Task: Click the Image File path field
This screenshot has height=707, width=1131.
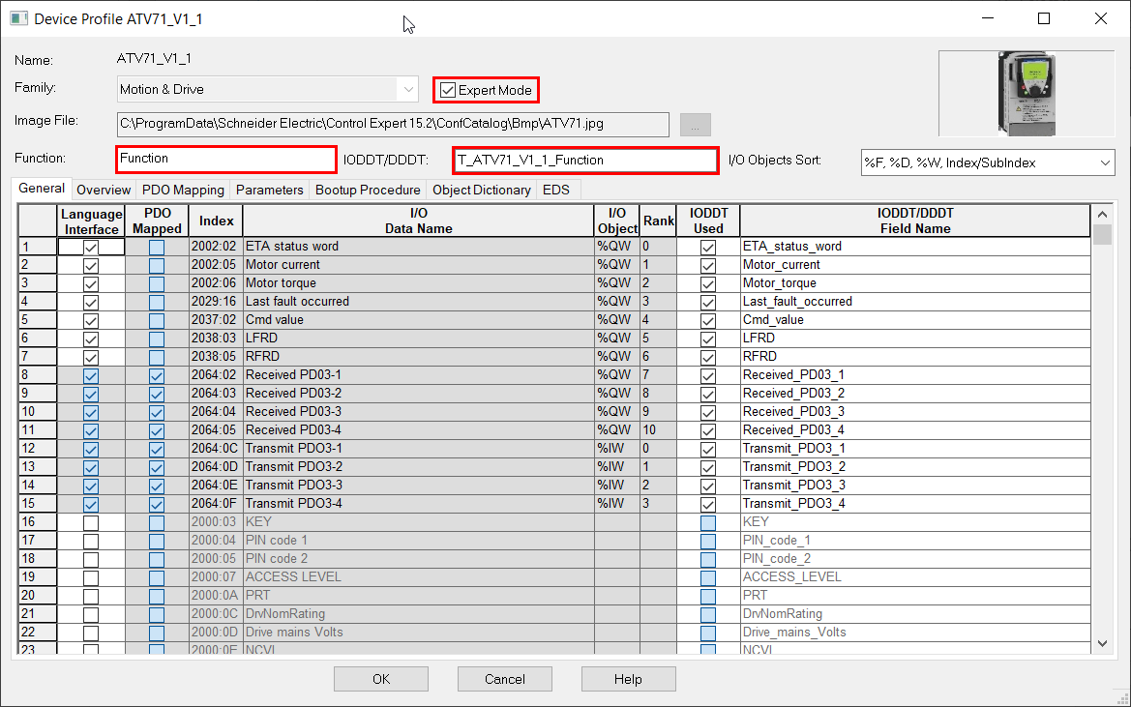Action: [x=393, y=124]
